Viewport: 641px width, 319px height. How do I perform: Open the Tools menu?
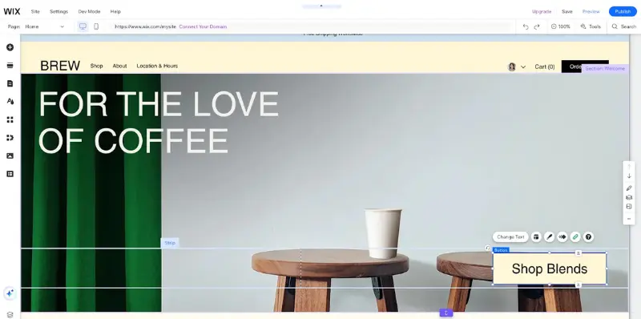point(591,26)
